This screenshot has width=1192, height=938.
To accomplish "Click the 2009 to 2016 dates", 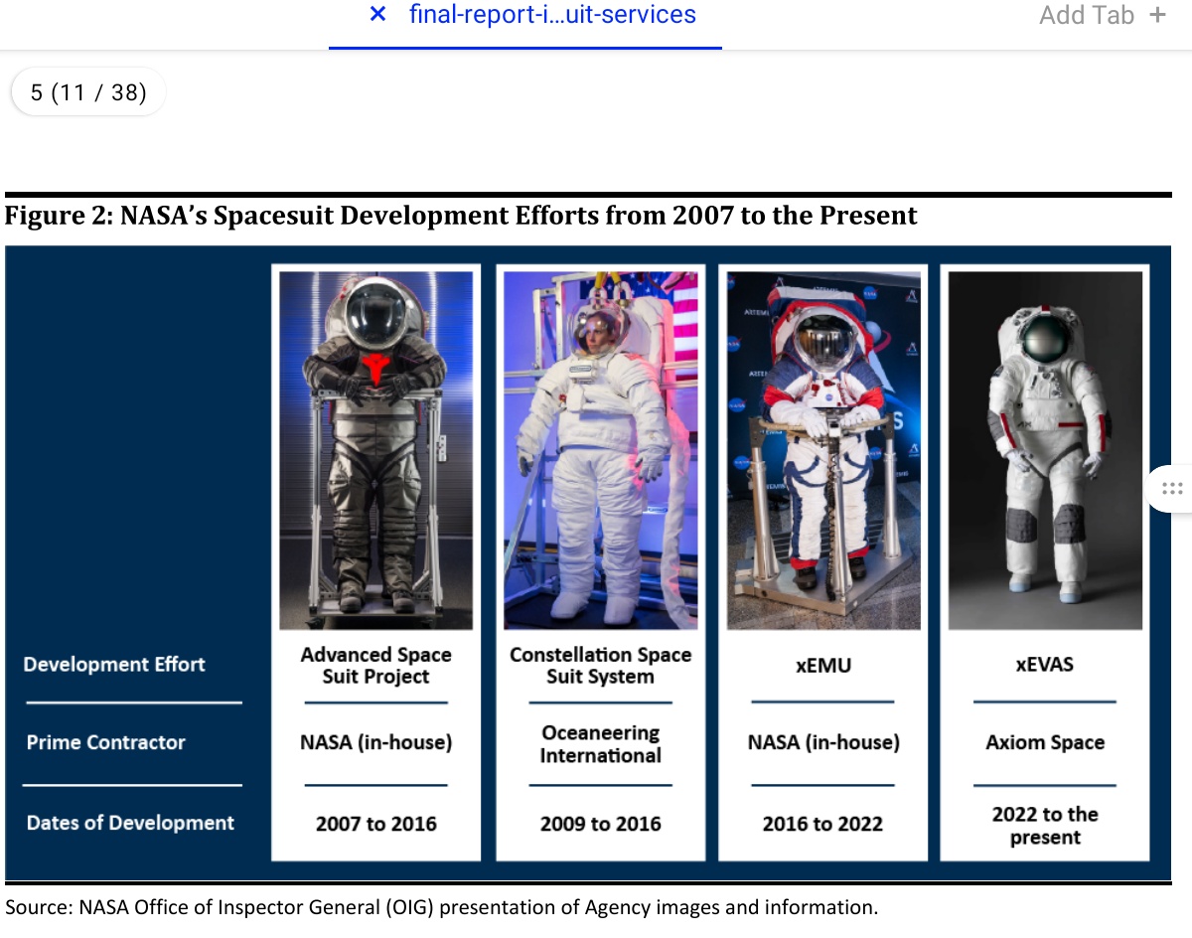I will [600, 824].
